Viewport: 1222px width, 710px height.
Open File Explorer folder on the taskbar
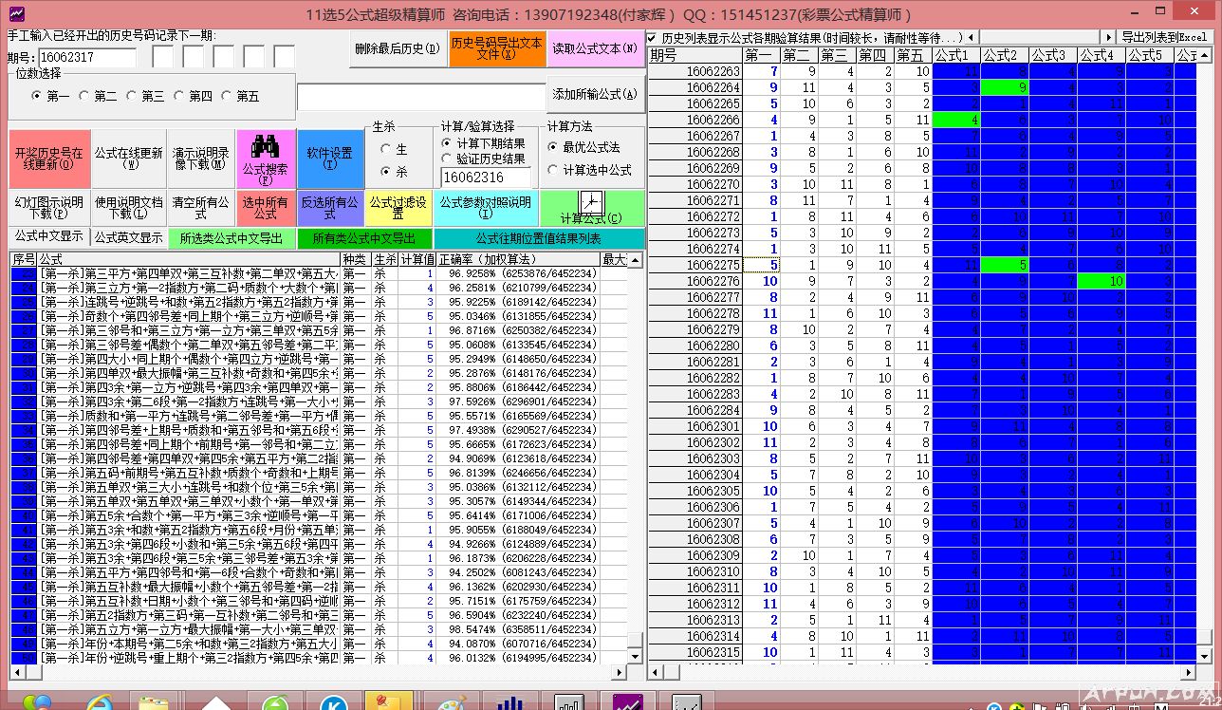coord(154,703)
